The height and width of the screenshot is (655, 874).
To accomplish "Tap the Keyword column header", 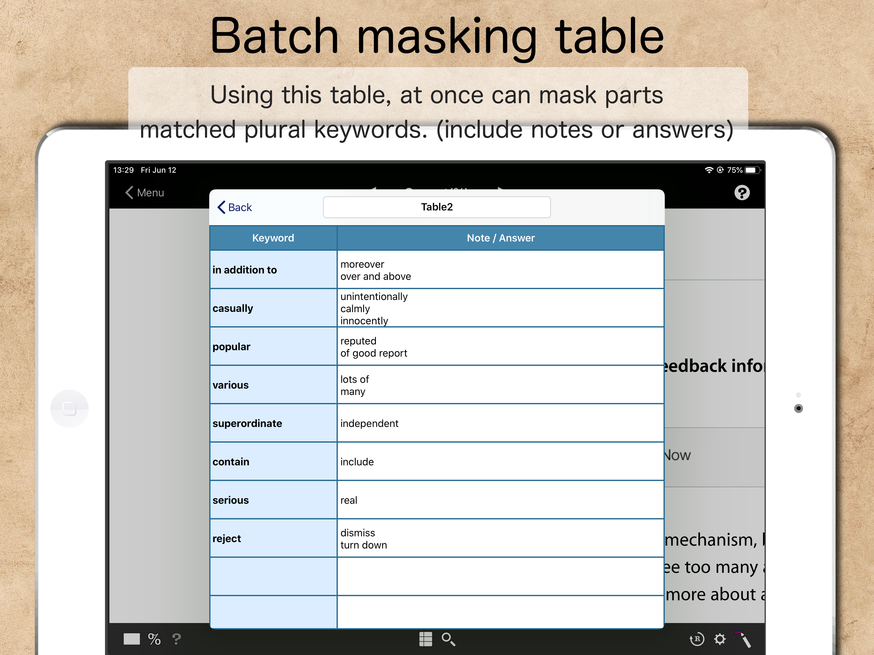I will pos(273,238).
